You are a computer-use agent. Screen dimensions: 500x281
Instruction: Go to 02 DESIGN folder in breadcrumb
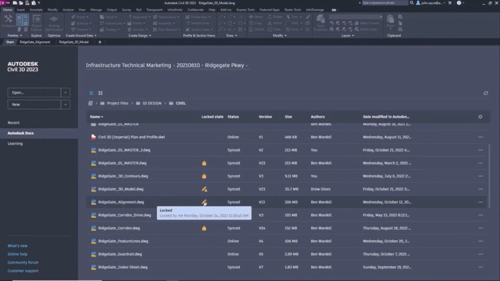152,103
